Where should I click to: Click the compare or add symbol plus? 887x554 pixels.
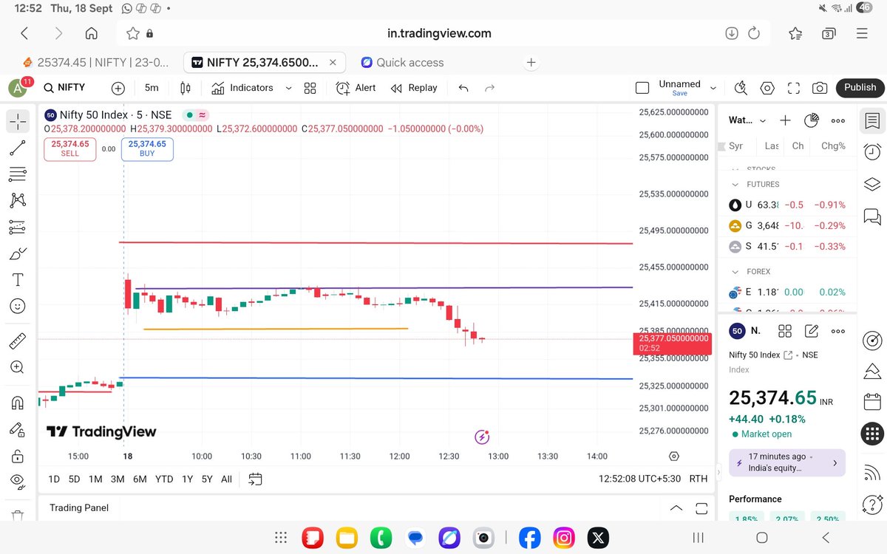click(118, 88)
